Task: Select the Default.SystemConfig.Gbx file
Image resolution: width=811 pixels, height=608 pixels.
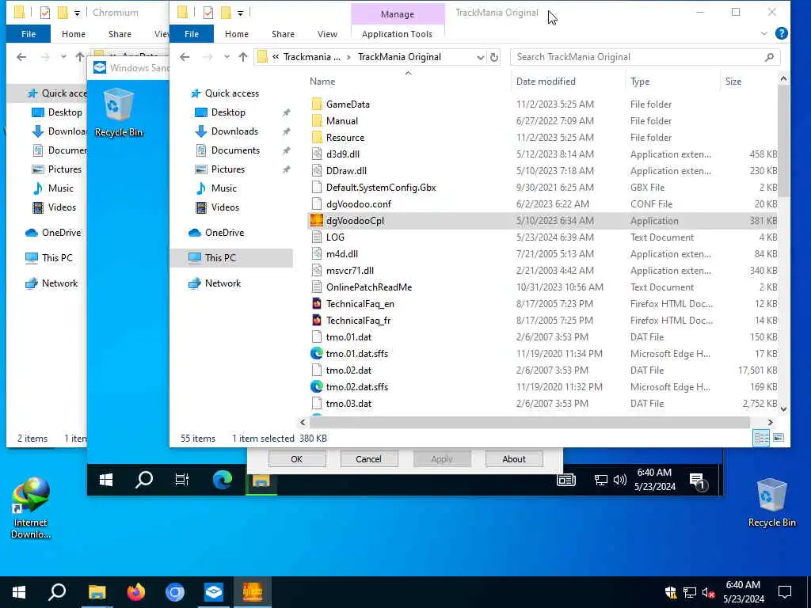Action: point(381,187)
